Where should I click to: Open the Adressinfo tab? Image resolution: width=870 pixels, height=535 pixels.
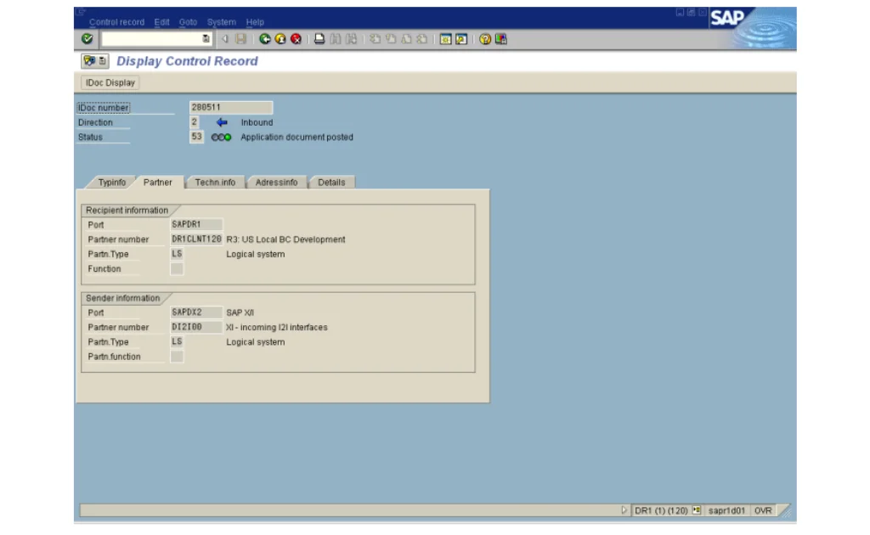click(276, 183)
